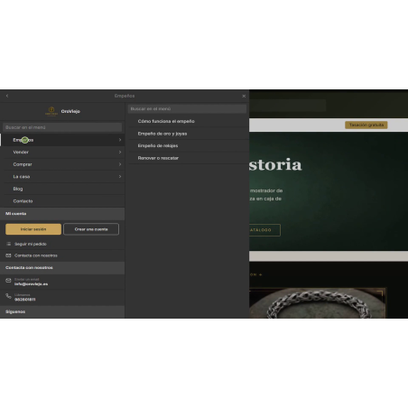This screenshot has width=408, height=408.
Task: Click the catálogo button on the hero banner
Action: [264, 230]
